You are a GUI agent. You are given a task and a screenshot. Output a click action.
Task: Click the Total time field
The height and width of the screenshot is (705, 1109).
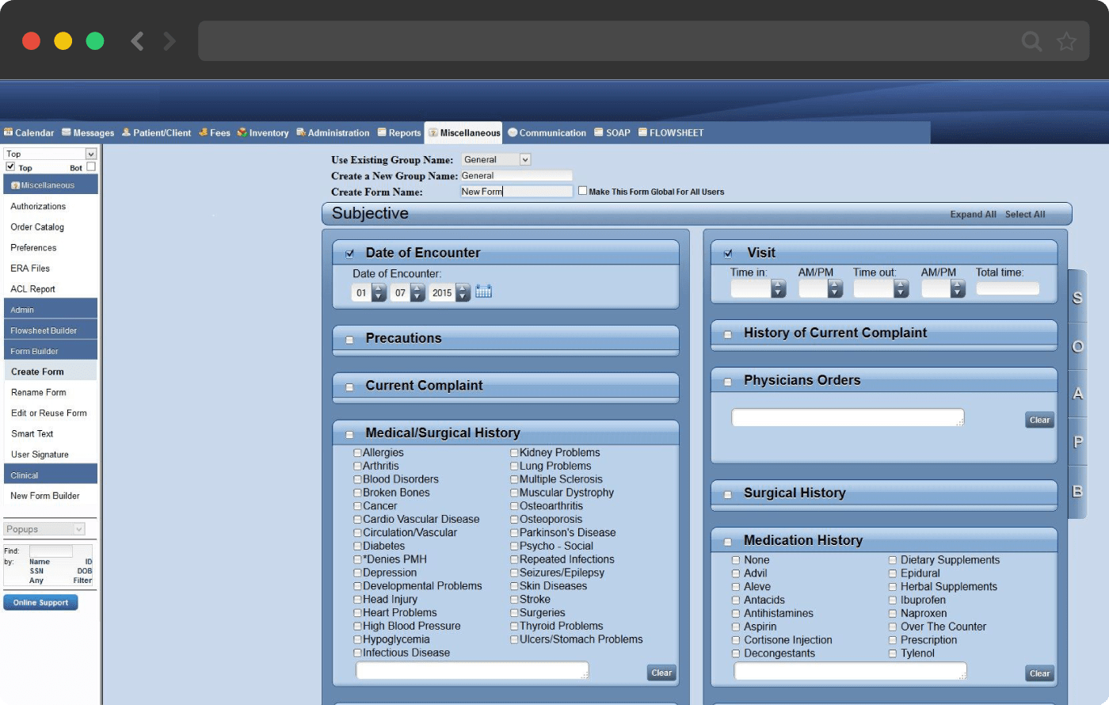click(x=1008, y=288)
